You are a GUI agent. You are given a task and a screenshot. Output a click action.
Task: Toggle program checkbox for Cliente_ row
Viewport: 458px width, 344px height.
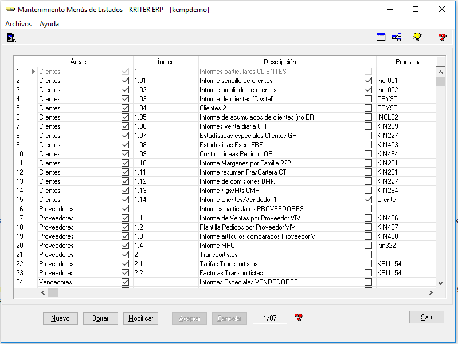point(369,200)
